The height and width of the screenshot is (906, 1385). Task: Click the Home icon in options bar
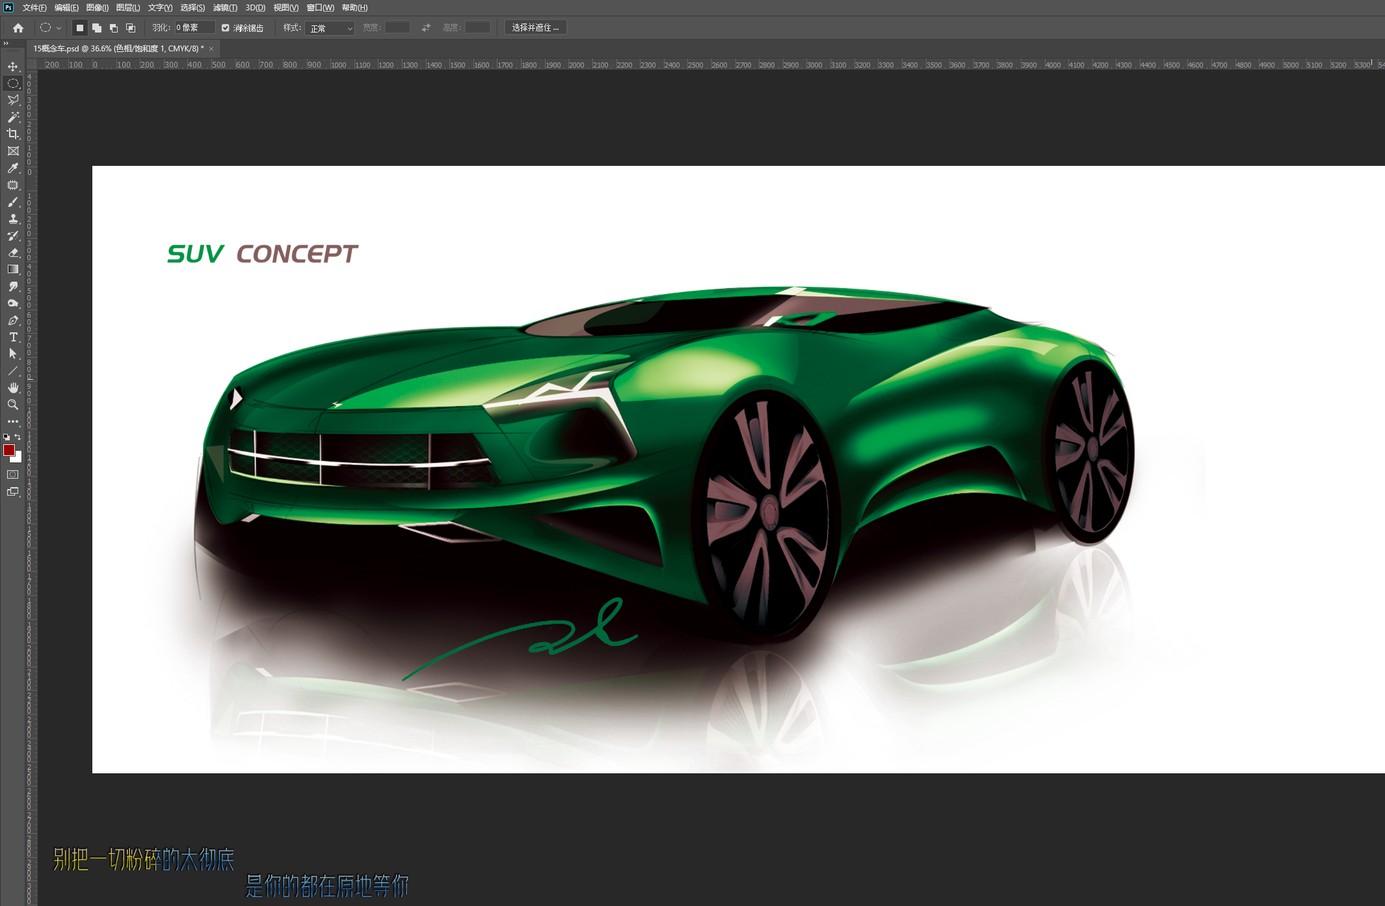point(17,27)
